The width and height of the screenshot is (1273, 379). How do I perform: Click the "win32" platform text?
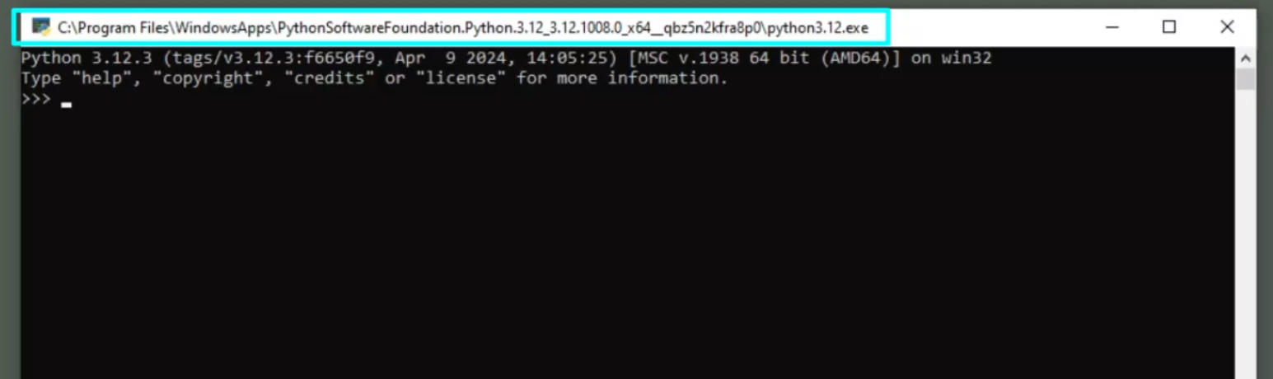[x=966, y=58]
